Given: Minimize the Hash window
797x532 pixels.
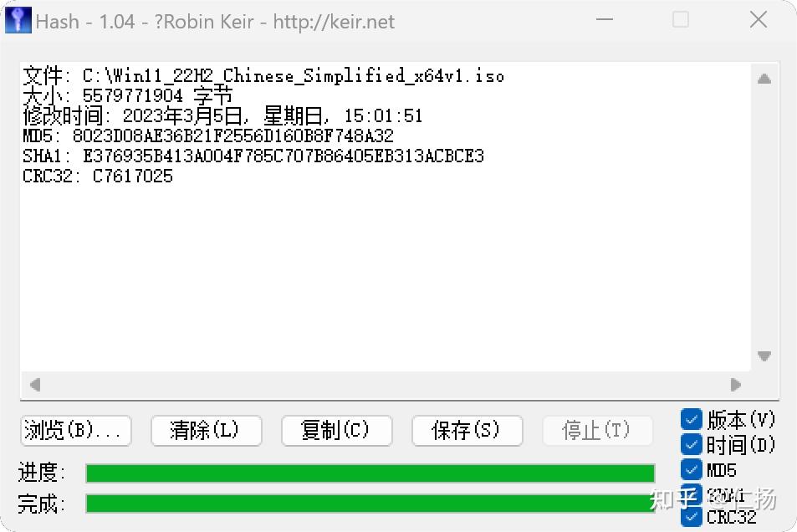Looking at the screenshot, I should (605, 20).
